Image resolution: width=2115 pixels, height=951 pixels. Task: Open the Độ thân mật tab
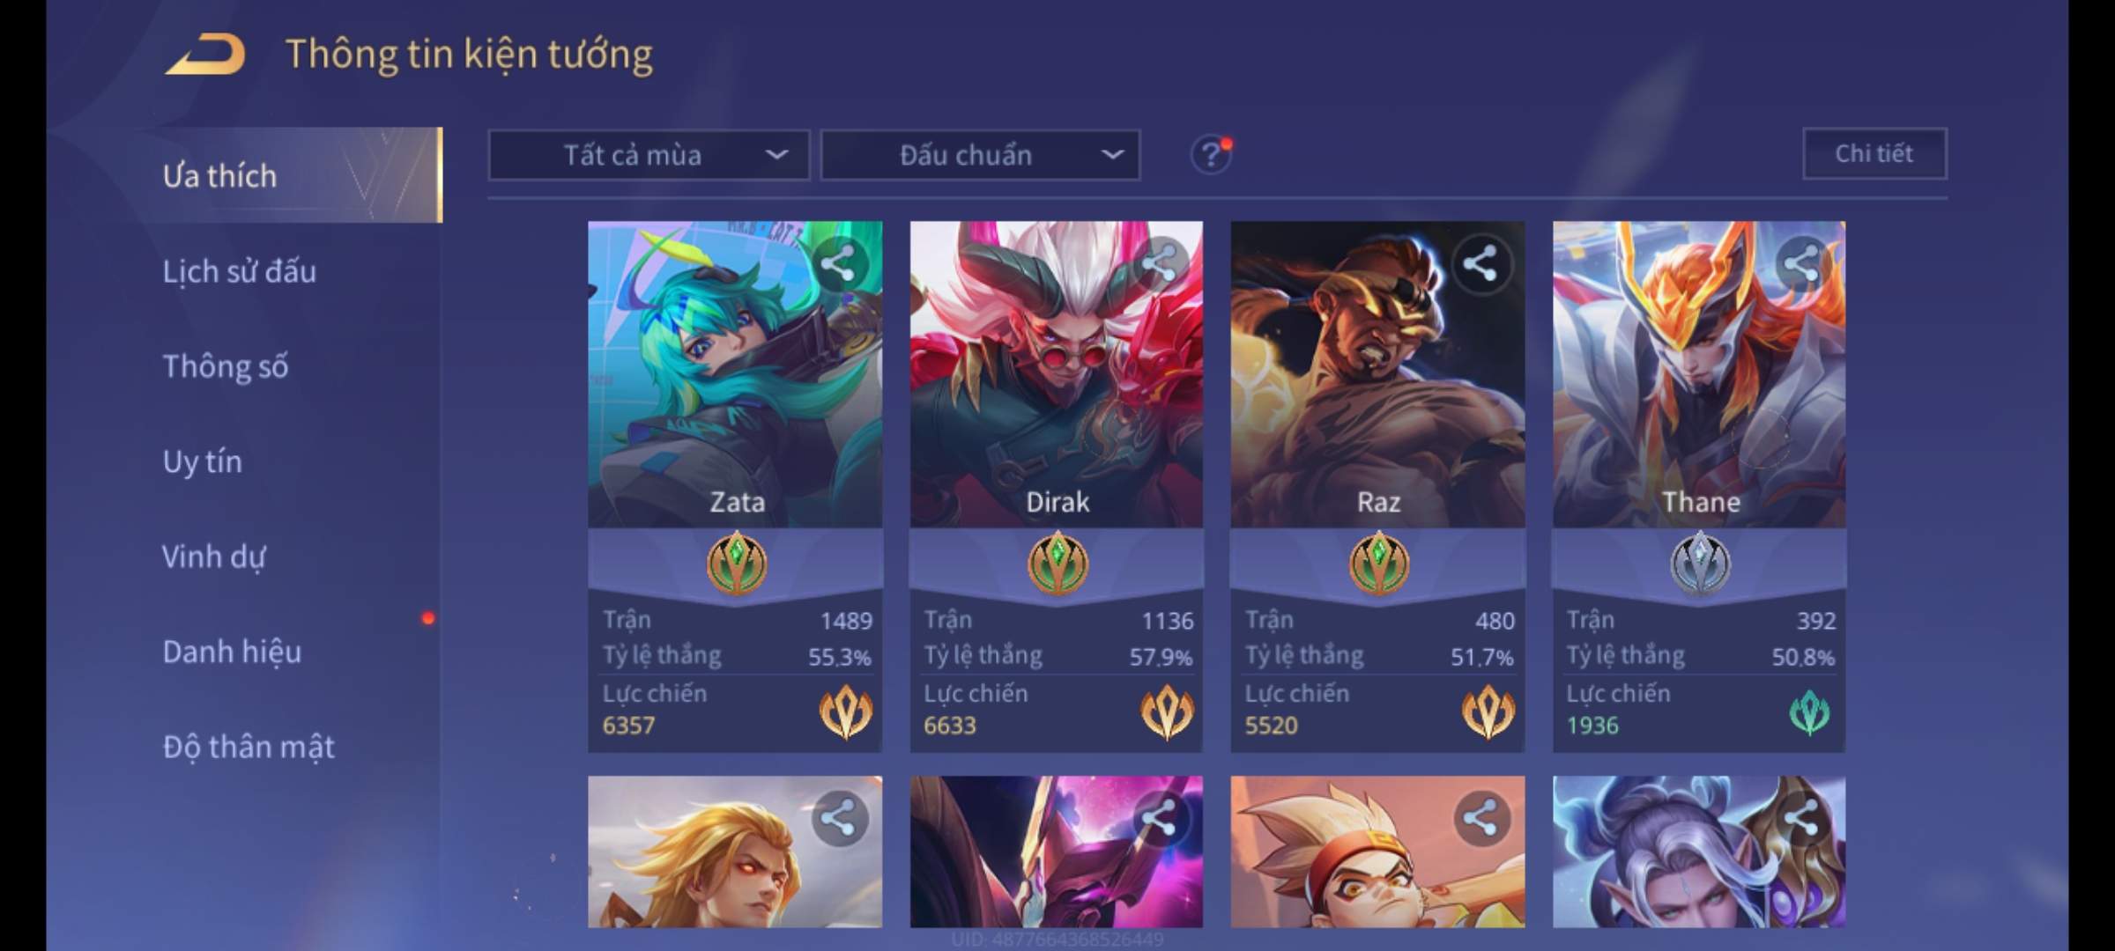tap(249, 747)
